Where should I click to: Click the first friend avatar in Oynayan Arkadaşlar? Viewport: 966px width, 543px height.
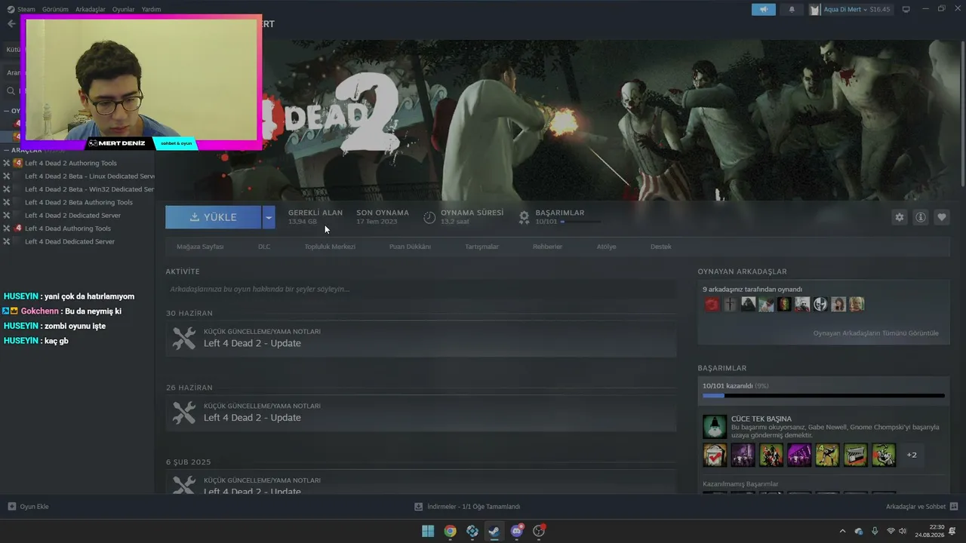click(712, 304)
